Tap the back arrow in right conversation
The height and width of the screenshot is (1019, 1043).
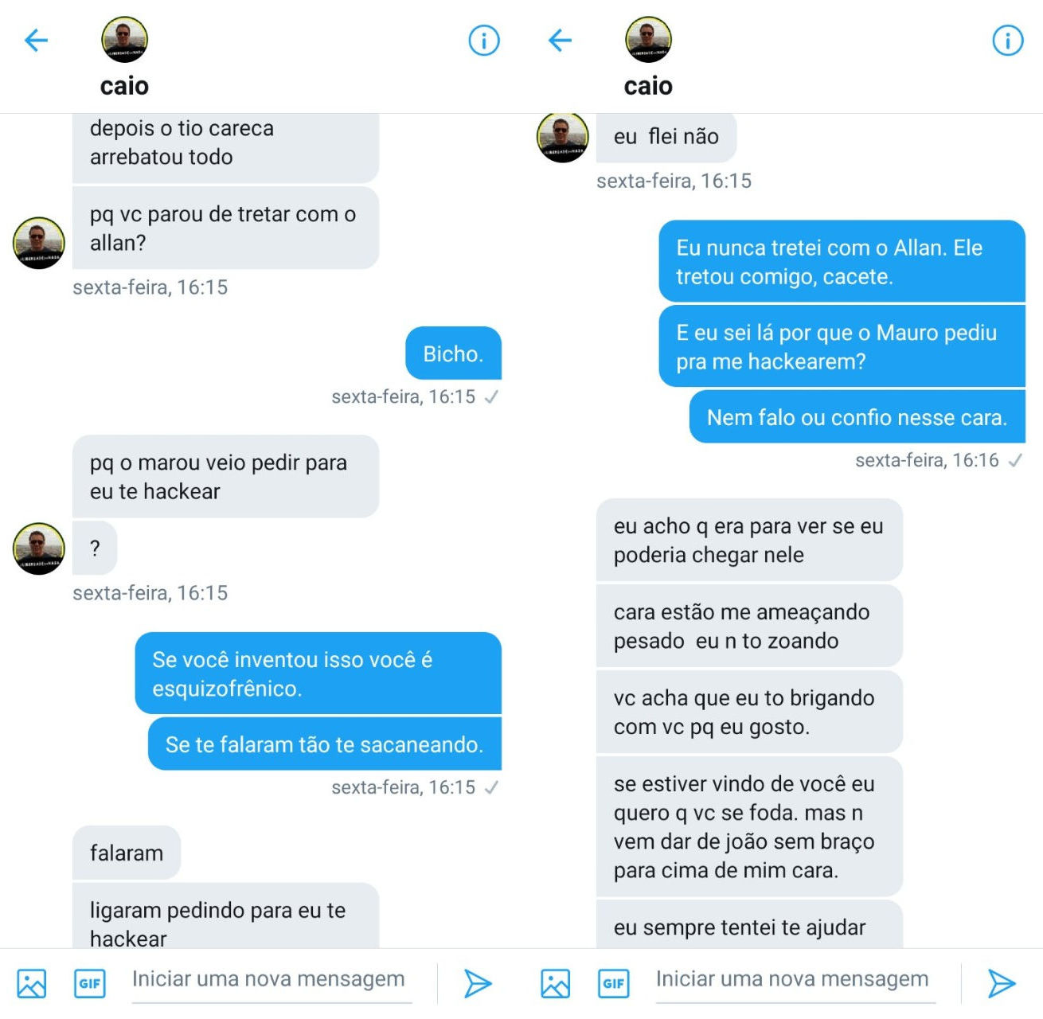[561, 40]
